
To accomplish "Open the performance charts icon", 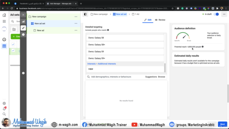I will point(23,21).
